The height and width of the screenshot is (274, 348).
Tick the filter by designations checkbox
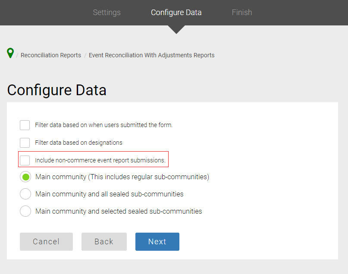pyautogui.click(x=25, y=143)
